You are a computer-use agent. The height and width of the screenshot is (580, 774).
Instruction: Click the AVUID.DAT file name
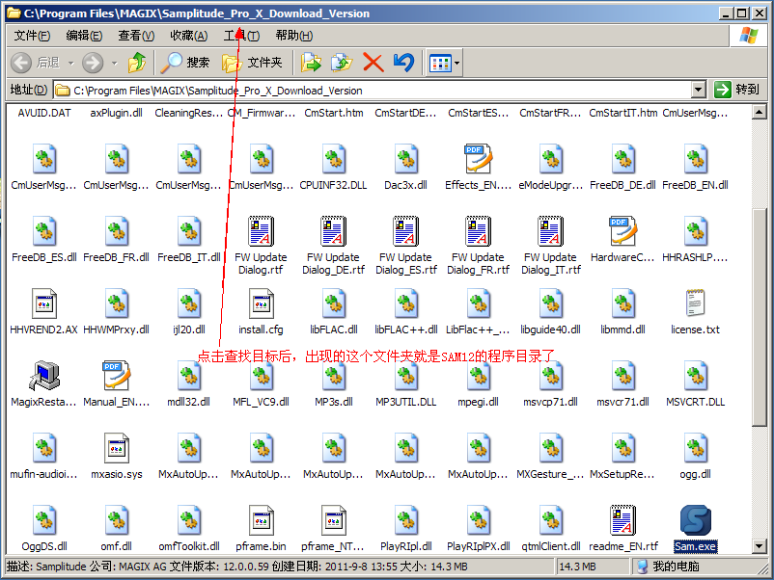[x=44, y=113]
